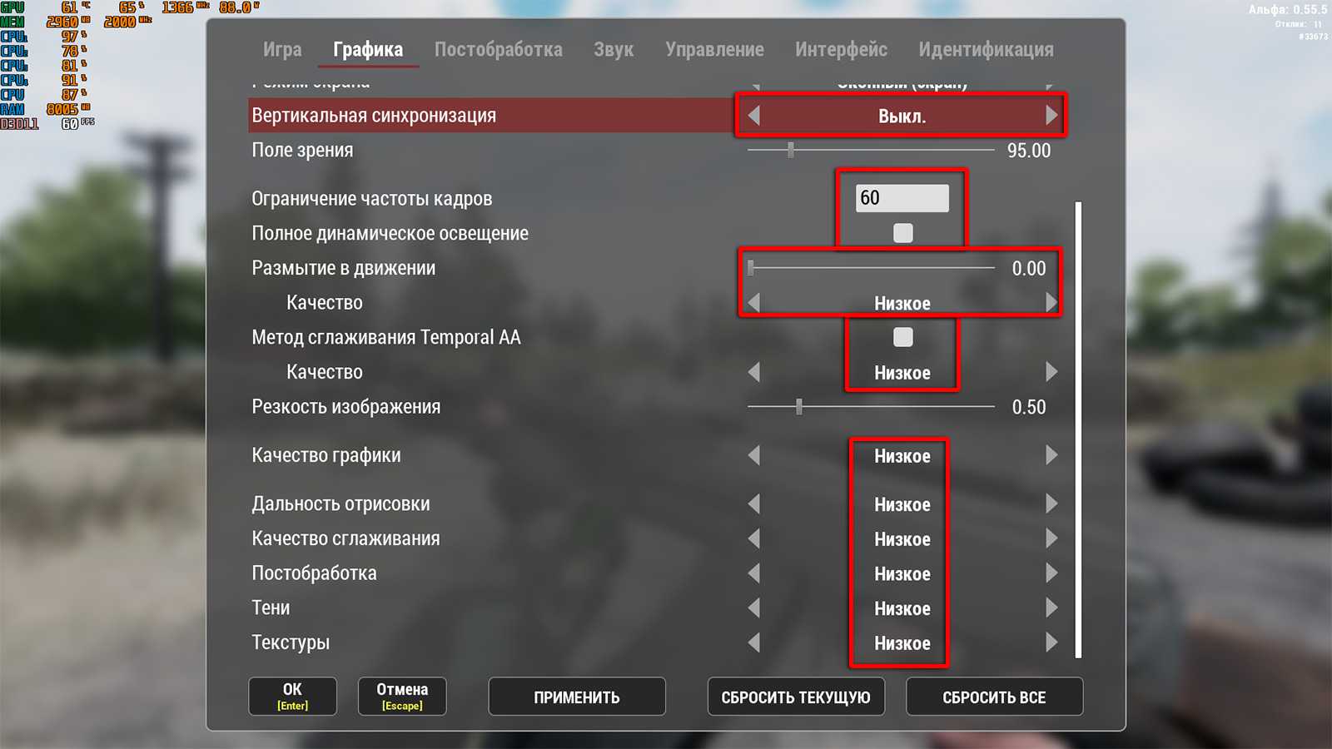This screenshot has height=749, width=1332.
Task: Next value for Размытие в движении Качество
Action: click(1051, 303)
